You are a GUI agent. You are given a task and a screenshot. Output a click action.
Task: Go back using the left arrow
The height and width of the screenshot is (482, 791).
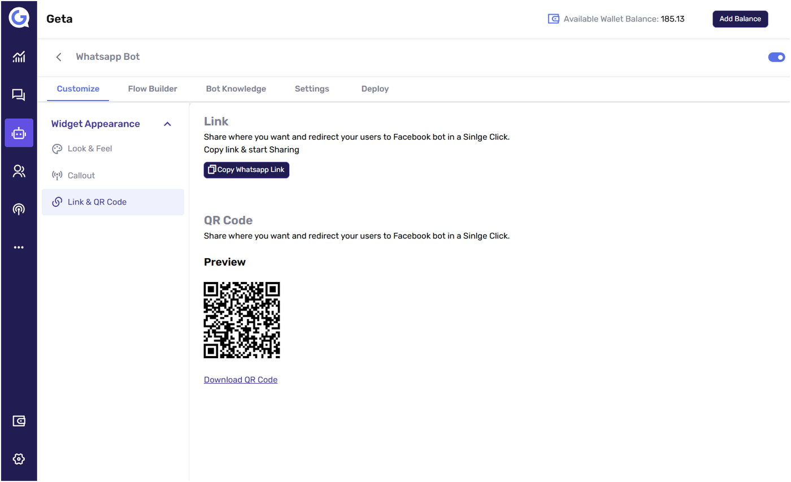(59, 57)
